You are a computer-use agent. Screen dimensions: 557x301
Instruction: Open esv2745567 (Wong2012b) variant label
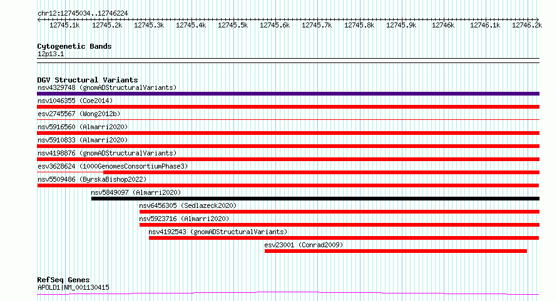[79, 114]
